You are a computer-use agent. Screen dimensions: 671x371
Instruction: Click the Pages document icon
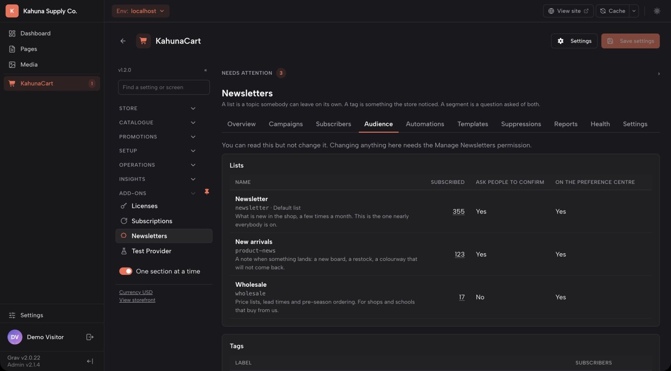tap(12, 49)
